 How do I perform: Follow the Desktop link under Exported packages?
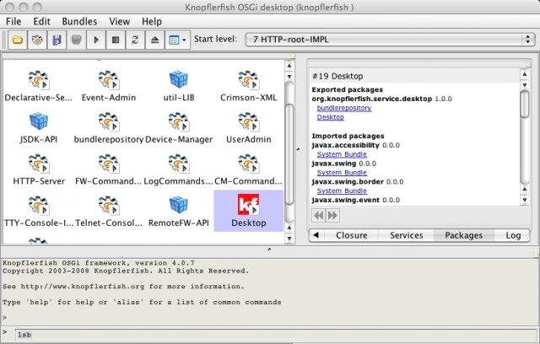[x=330, y=117]
